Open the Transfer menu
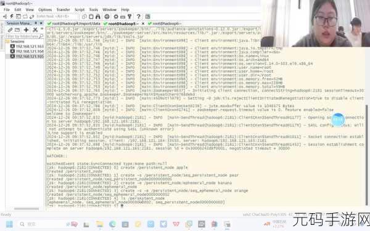 (64, 10)
